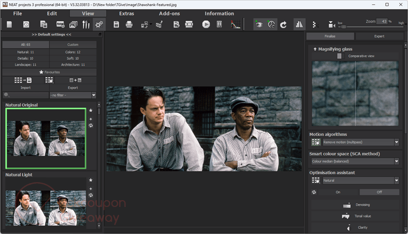Open the paint brushes post-processing icon
Image resolution: width=408 pixels, height=234 pixels.
[x=86, y=24]
